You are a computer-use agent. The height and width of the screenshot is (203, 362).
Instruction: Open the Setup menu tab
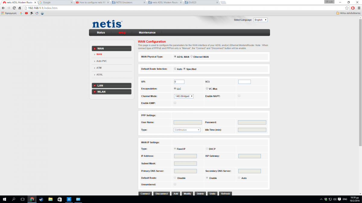point(122,32)
